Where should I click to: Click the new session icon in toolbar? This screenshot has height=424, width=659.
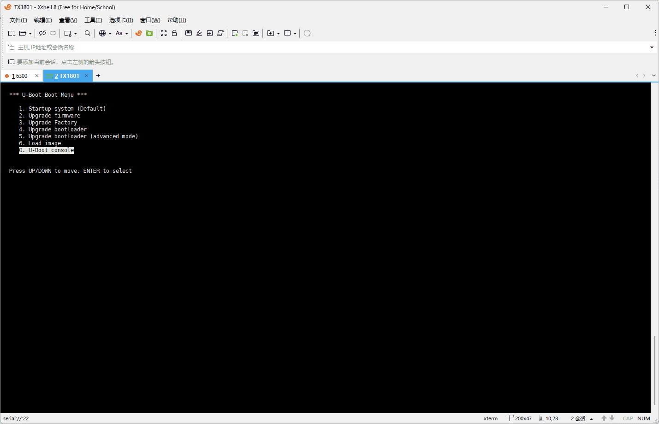(12, 33)
